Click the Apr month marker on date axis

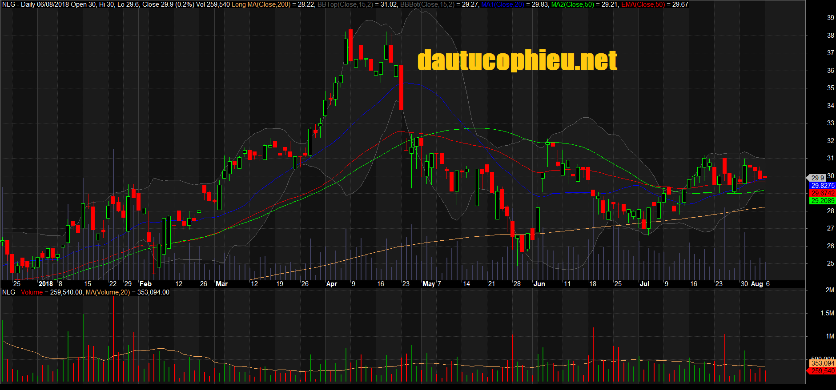coord(332,284)
